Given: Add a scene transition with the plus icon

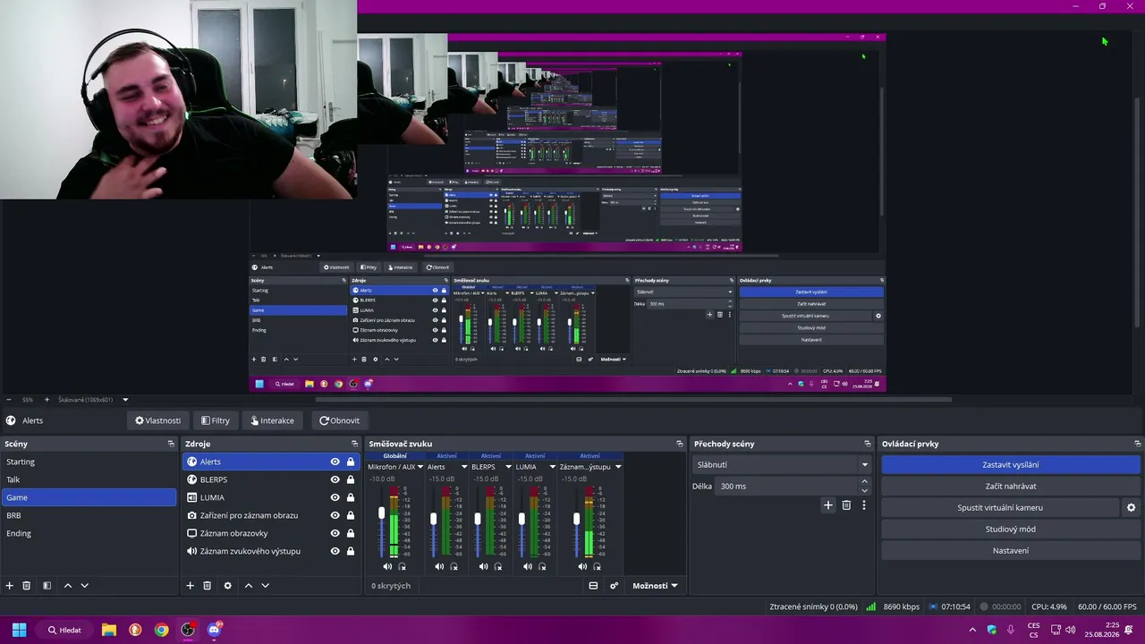Looking at the screenshot, I should pyautogui.click(x=828, y=505).
